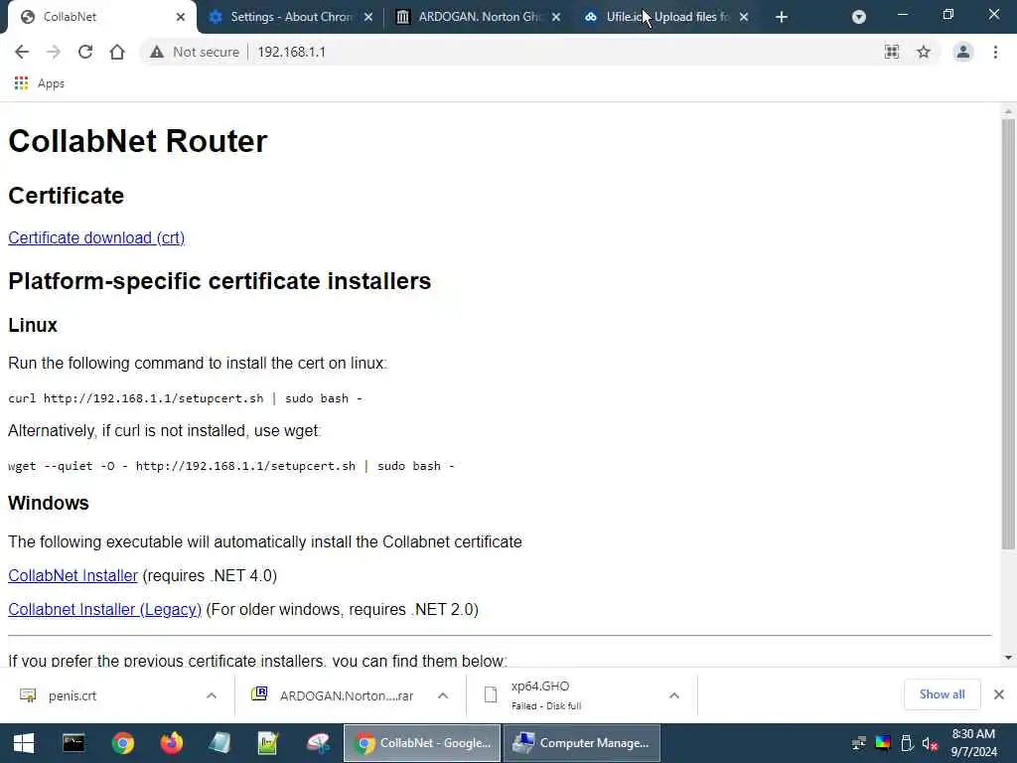Click the Not secure warning icon
The width and height of the screenshot is (1017, 763).
click(x=157, y=52)
